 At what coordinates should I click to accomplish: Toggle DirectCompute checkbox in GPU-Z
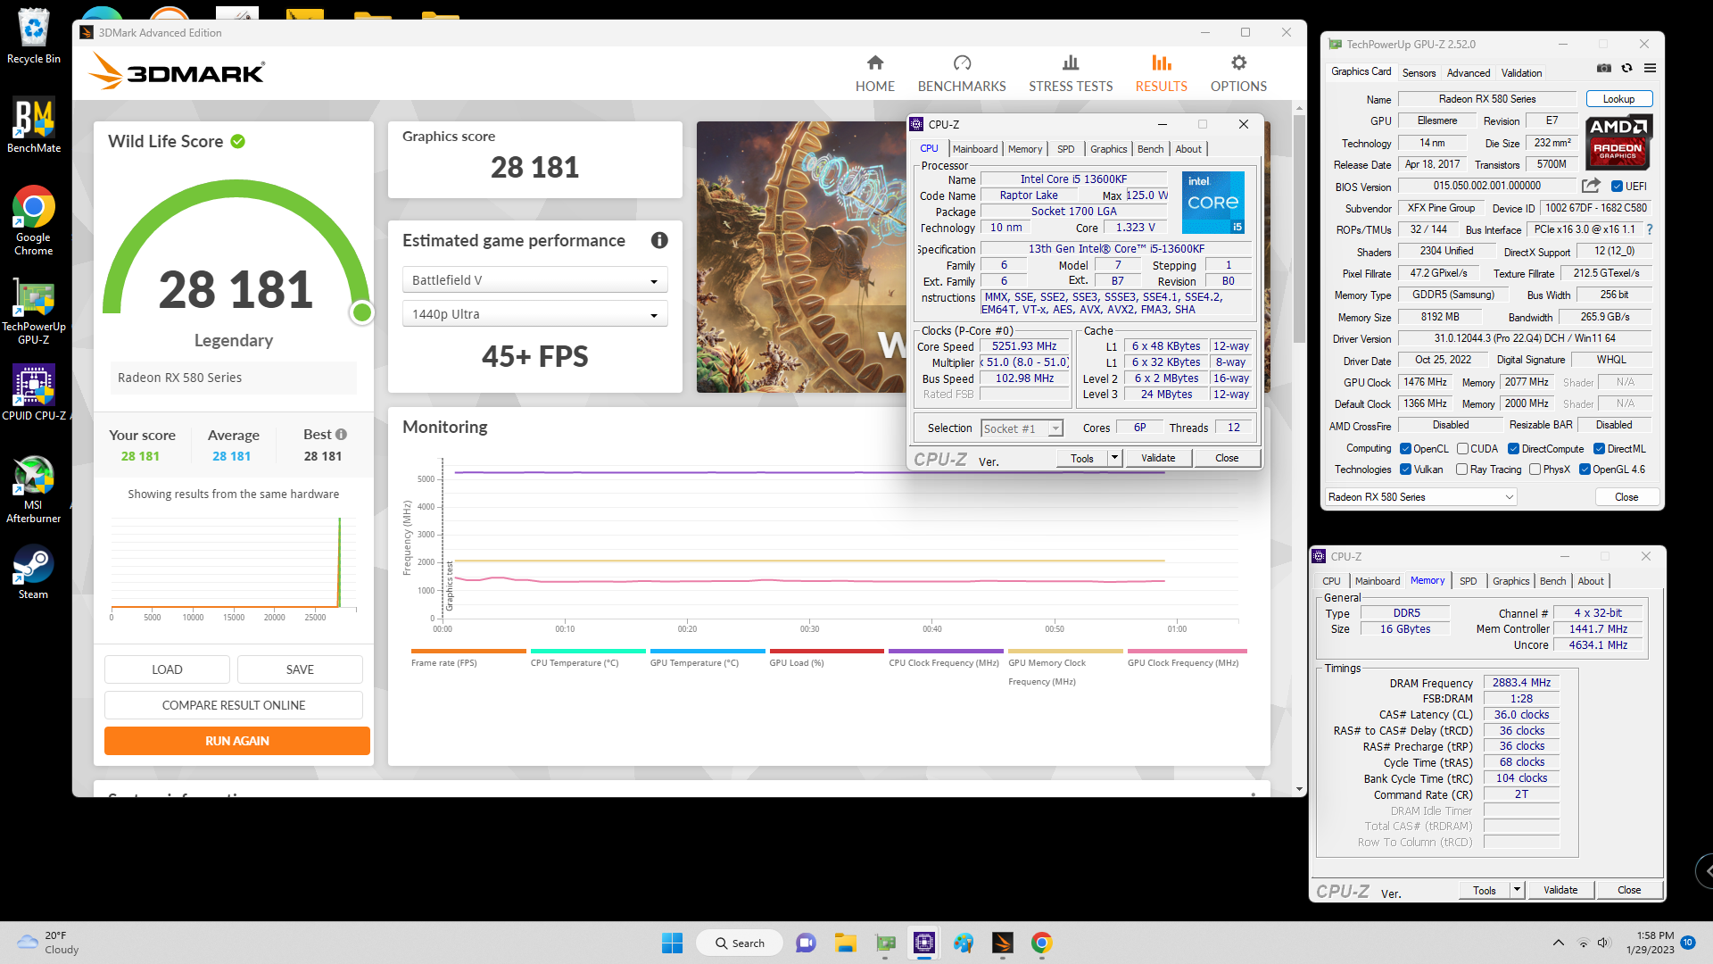coord(1513,449)
